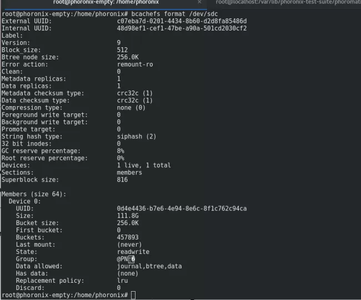The height and width of the screenshot is (300, 361).
Task: Click the GC reserve percentage 8% value
Action: click(121, 151)
